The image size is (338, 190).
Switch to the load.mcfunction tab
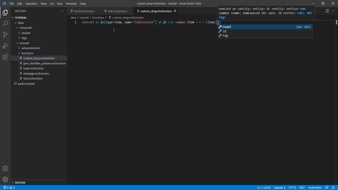tap(84, 11)
